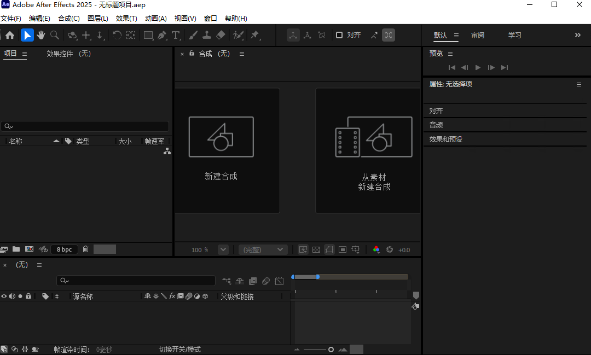
Task: Click the 8 bpc color depth button
Action: pyautogui.click(x=64, y=249)
